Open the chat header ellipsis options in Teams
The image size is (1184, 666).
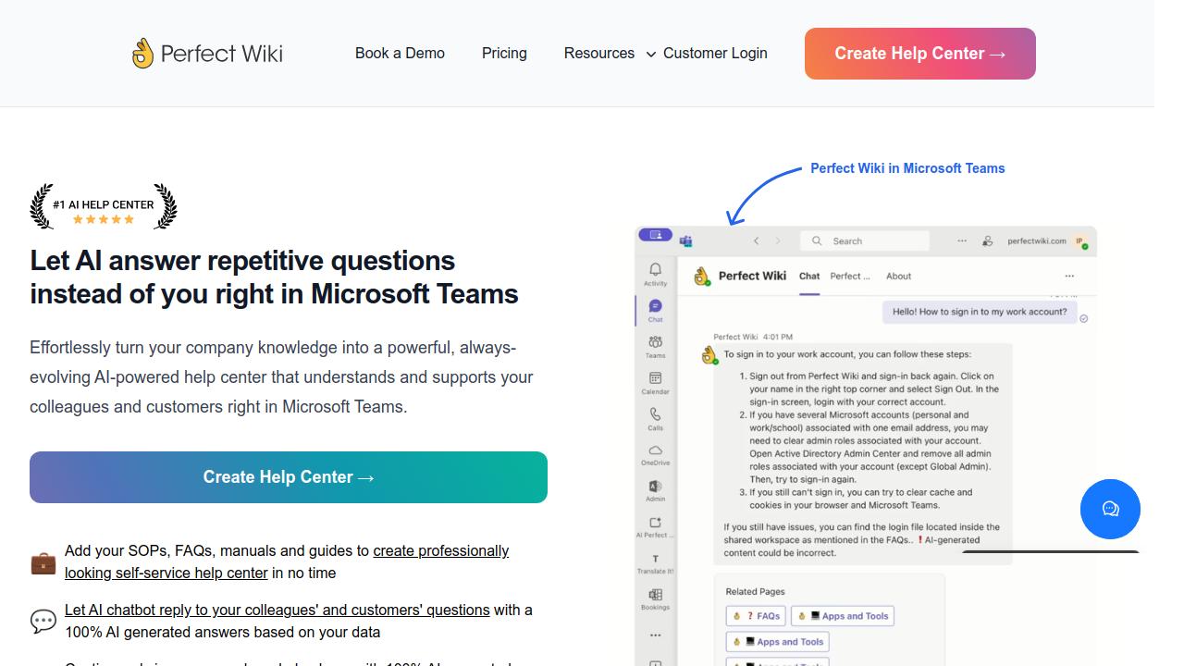click(x=1069, y=276)
